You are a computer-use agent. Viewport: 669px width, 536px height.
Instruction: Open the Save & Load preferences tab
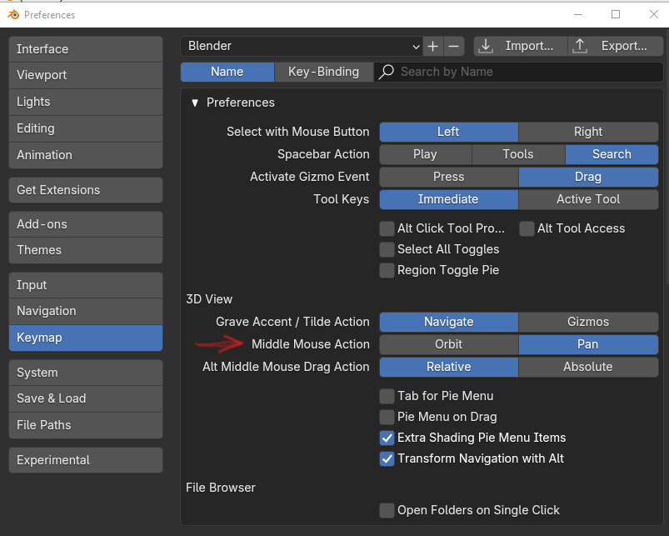click(86, 399)
